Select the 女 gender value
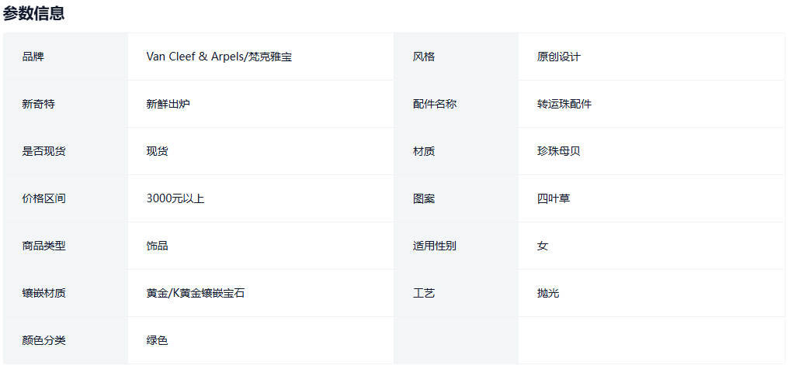 542,246
